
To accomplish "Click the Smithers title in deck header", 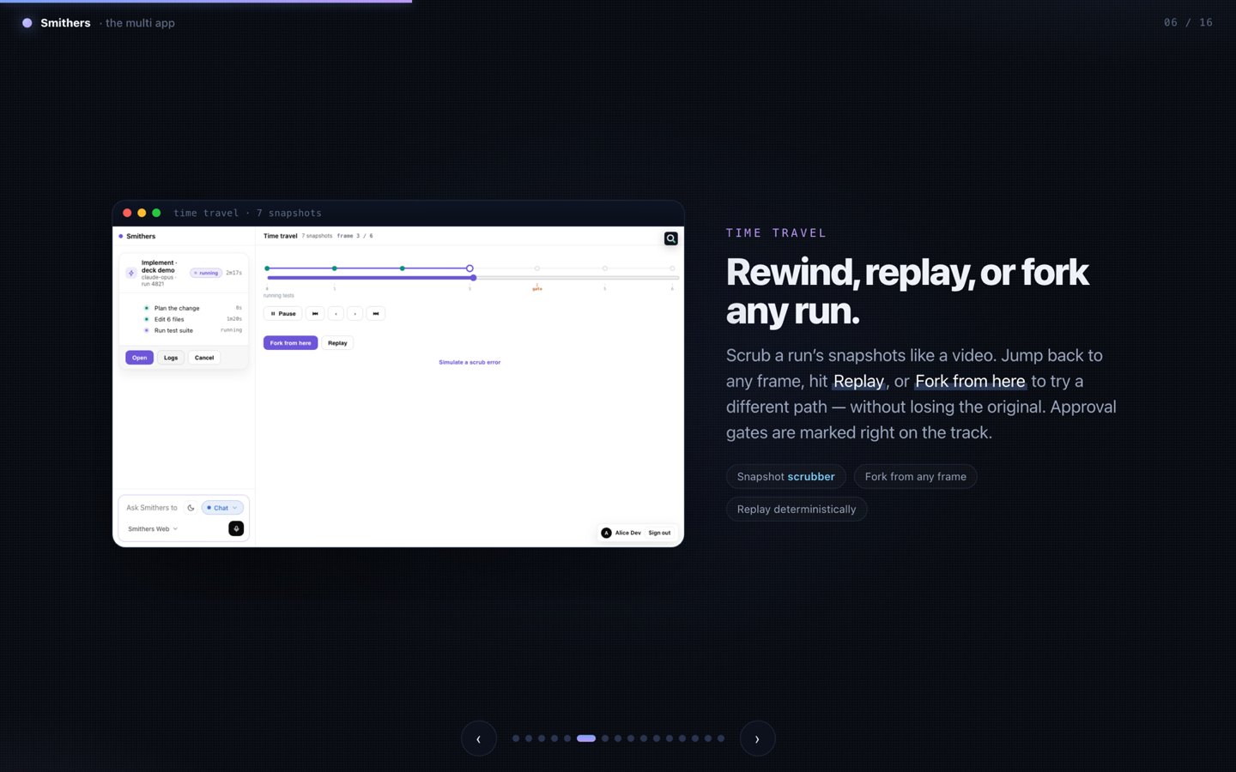I will (x=65, y=23).
